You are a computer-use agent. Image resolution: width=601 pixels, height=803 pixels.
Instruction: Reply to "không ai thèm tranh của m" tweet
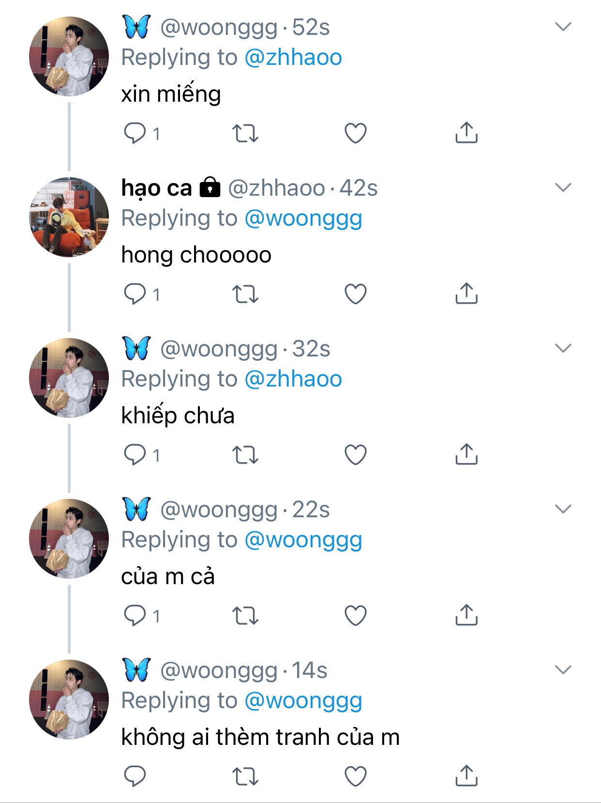(x=135, y=776)
